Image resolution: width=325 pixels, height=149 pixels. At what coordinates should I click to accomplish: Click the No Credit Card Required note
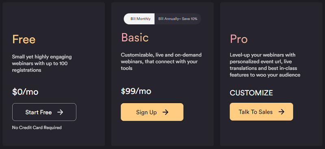(37, 127)
